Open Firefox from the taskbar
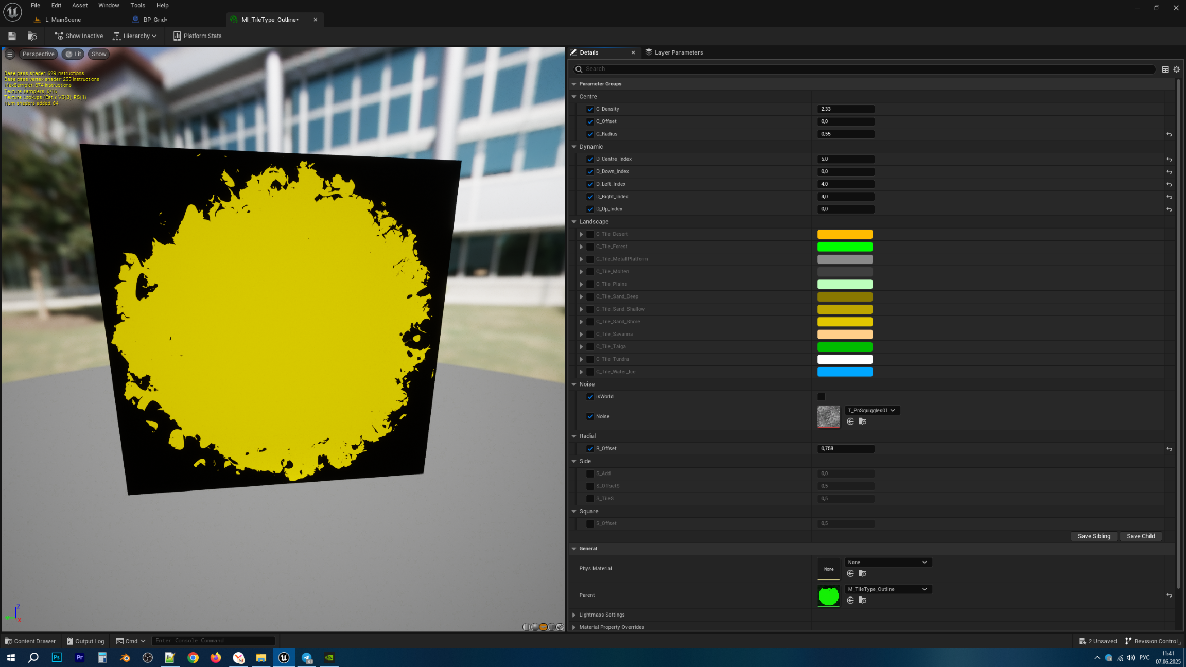The width and height of the screenshot is (1186, 667). click(x=216, y=657)
